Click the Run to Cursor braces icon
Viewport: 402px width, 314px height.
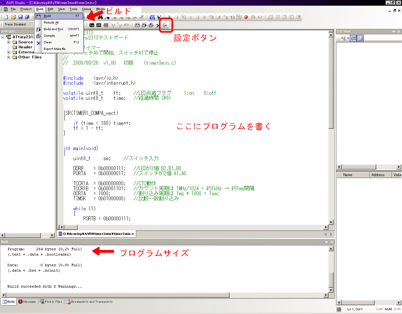coord(233,17)
